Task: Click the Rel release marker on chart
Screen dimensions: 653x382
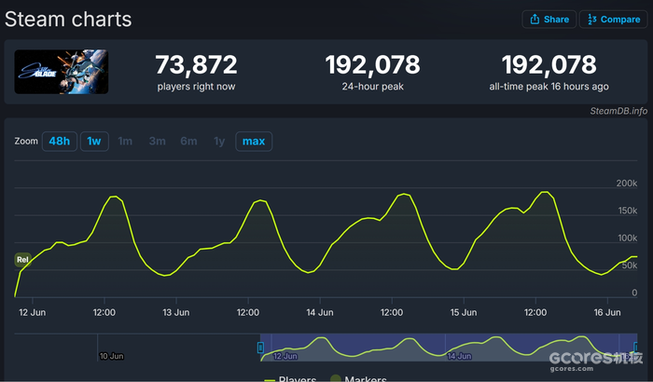Action: tap(22, 260)
